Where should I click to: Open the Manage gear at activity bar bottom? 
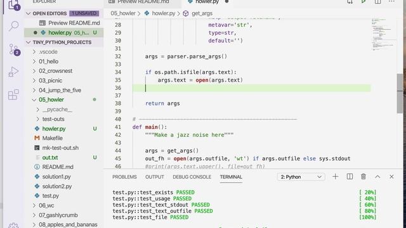point(13,225)
